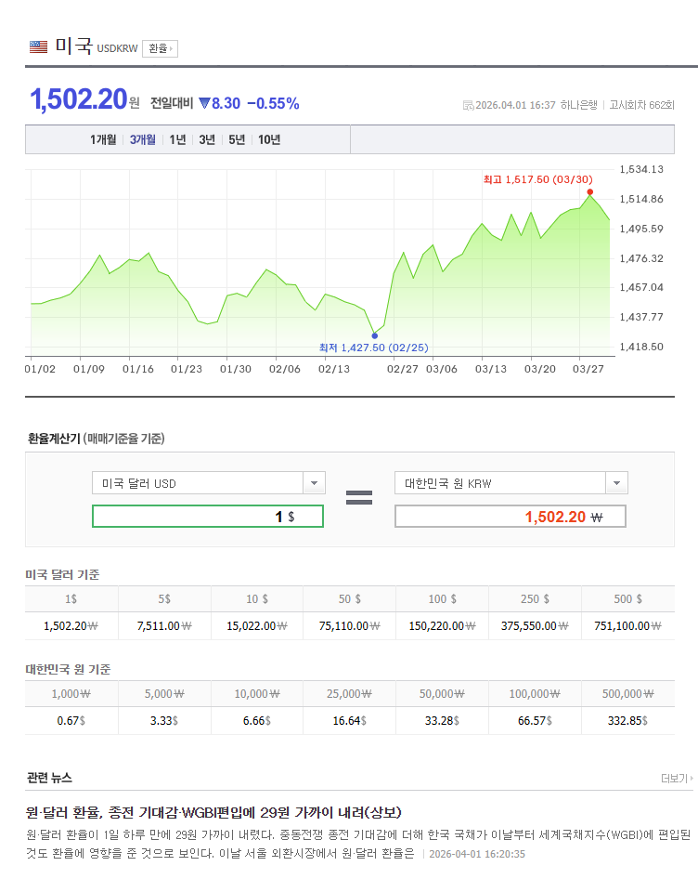Screen dimensions: 698x879
Task: Select the 3개월 chart period tab
Action: 143,139
